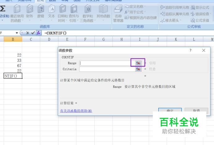Image resolution: width=214 pixels, height=145 pixels.
Task: Select the cell containing 67
Action: pyautogui.click(x=13, y=66)
